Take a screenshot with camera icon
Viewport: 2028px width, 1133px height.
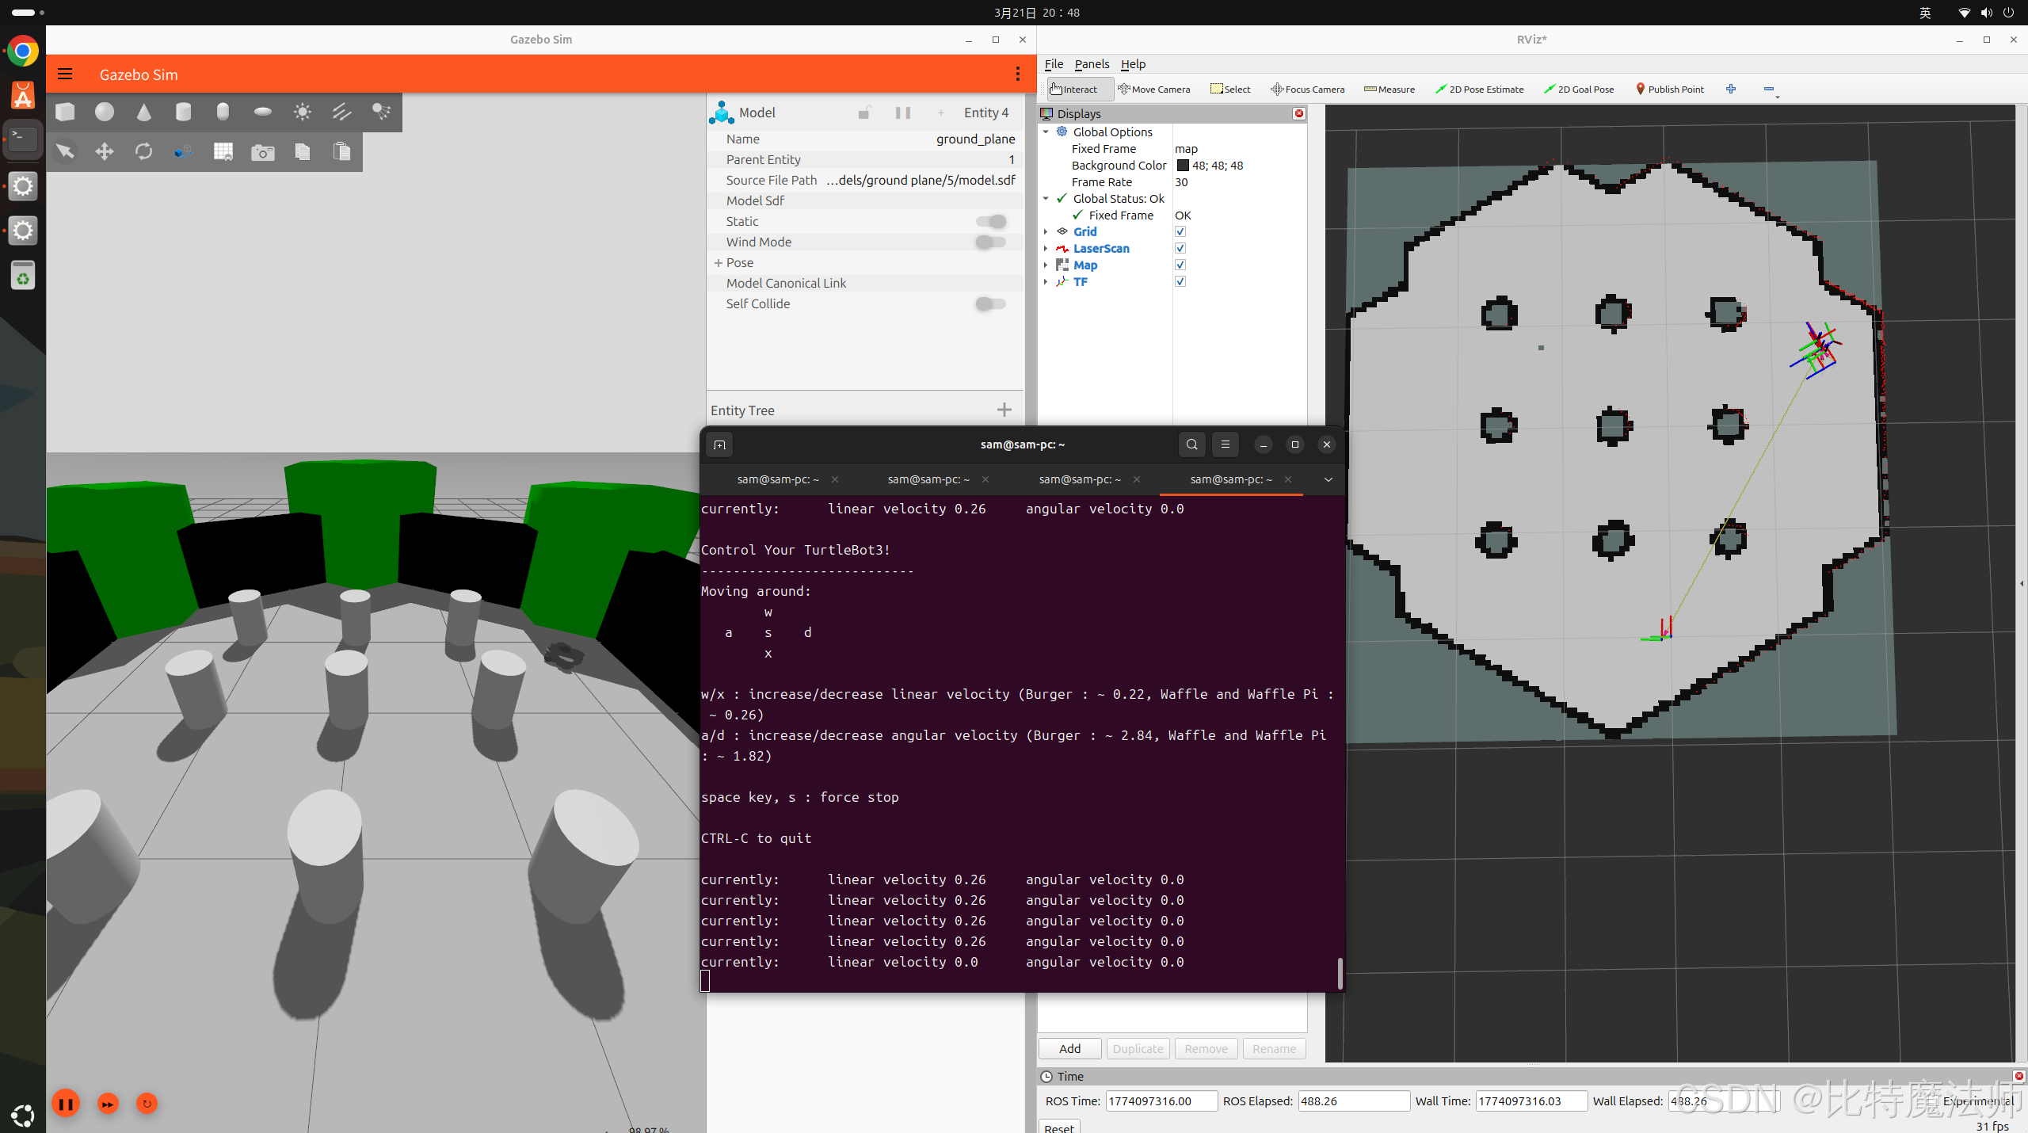click(x=262, y=151)
